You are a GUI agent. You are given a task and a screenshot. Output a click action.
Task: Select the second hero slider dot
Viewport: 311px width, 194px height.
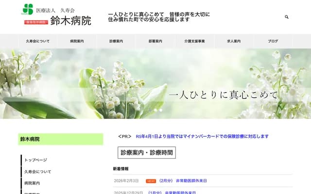click(x=161, y=110)
